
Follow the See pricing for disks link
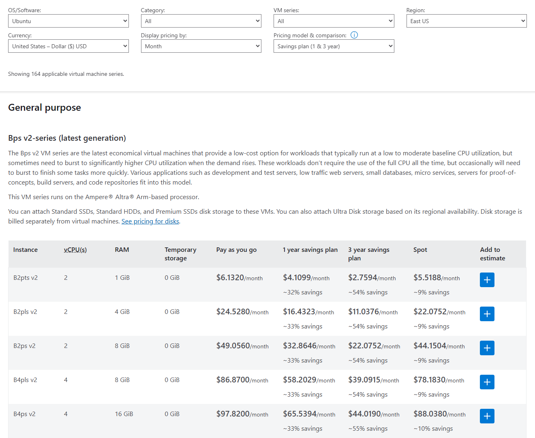point(150,221)
